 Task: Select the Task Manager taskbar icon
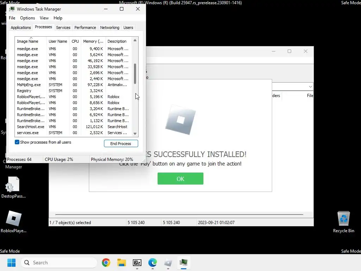(184, 263)
